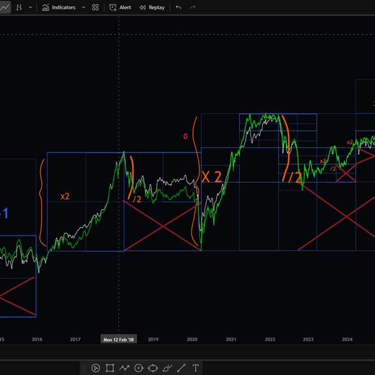Select the circle drawing tool

[x=139, y=368]
